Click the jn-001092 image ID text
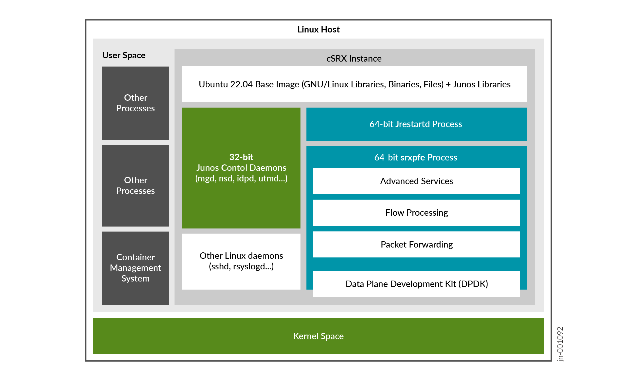This screenshot has width=637, height=381. (x=560, y=344)
